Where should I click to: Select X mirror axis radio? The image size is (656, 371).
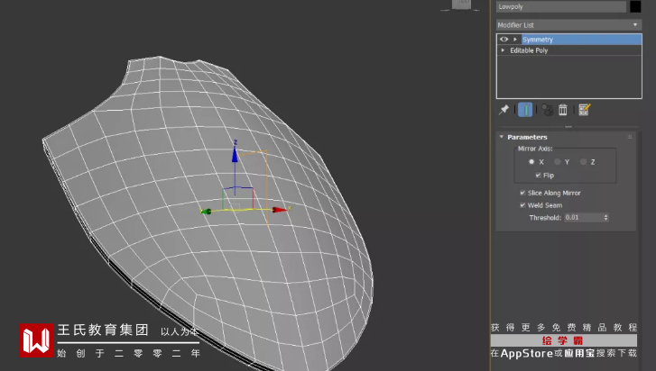(x=531, y=161)
